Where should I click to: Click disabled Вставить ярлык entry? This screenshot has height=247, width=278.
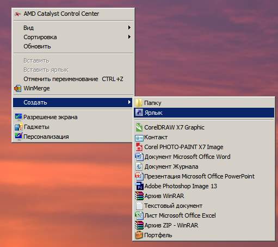pos(73,70)
